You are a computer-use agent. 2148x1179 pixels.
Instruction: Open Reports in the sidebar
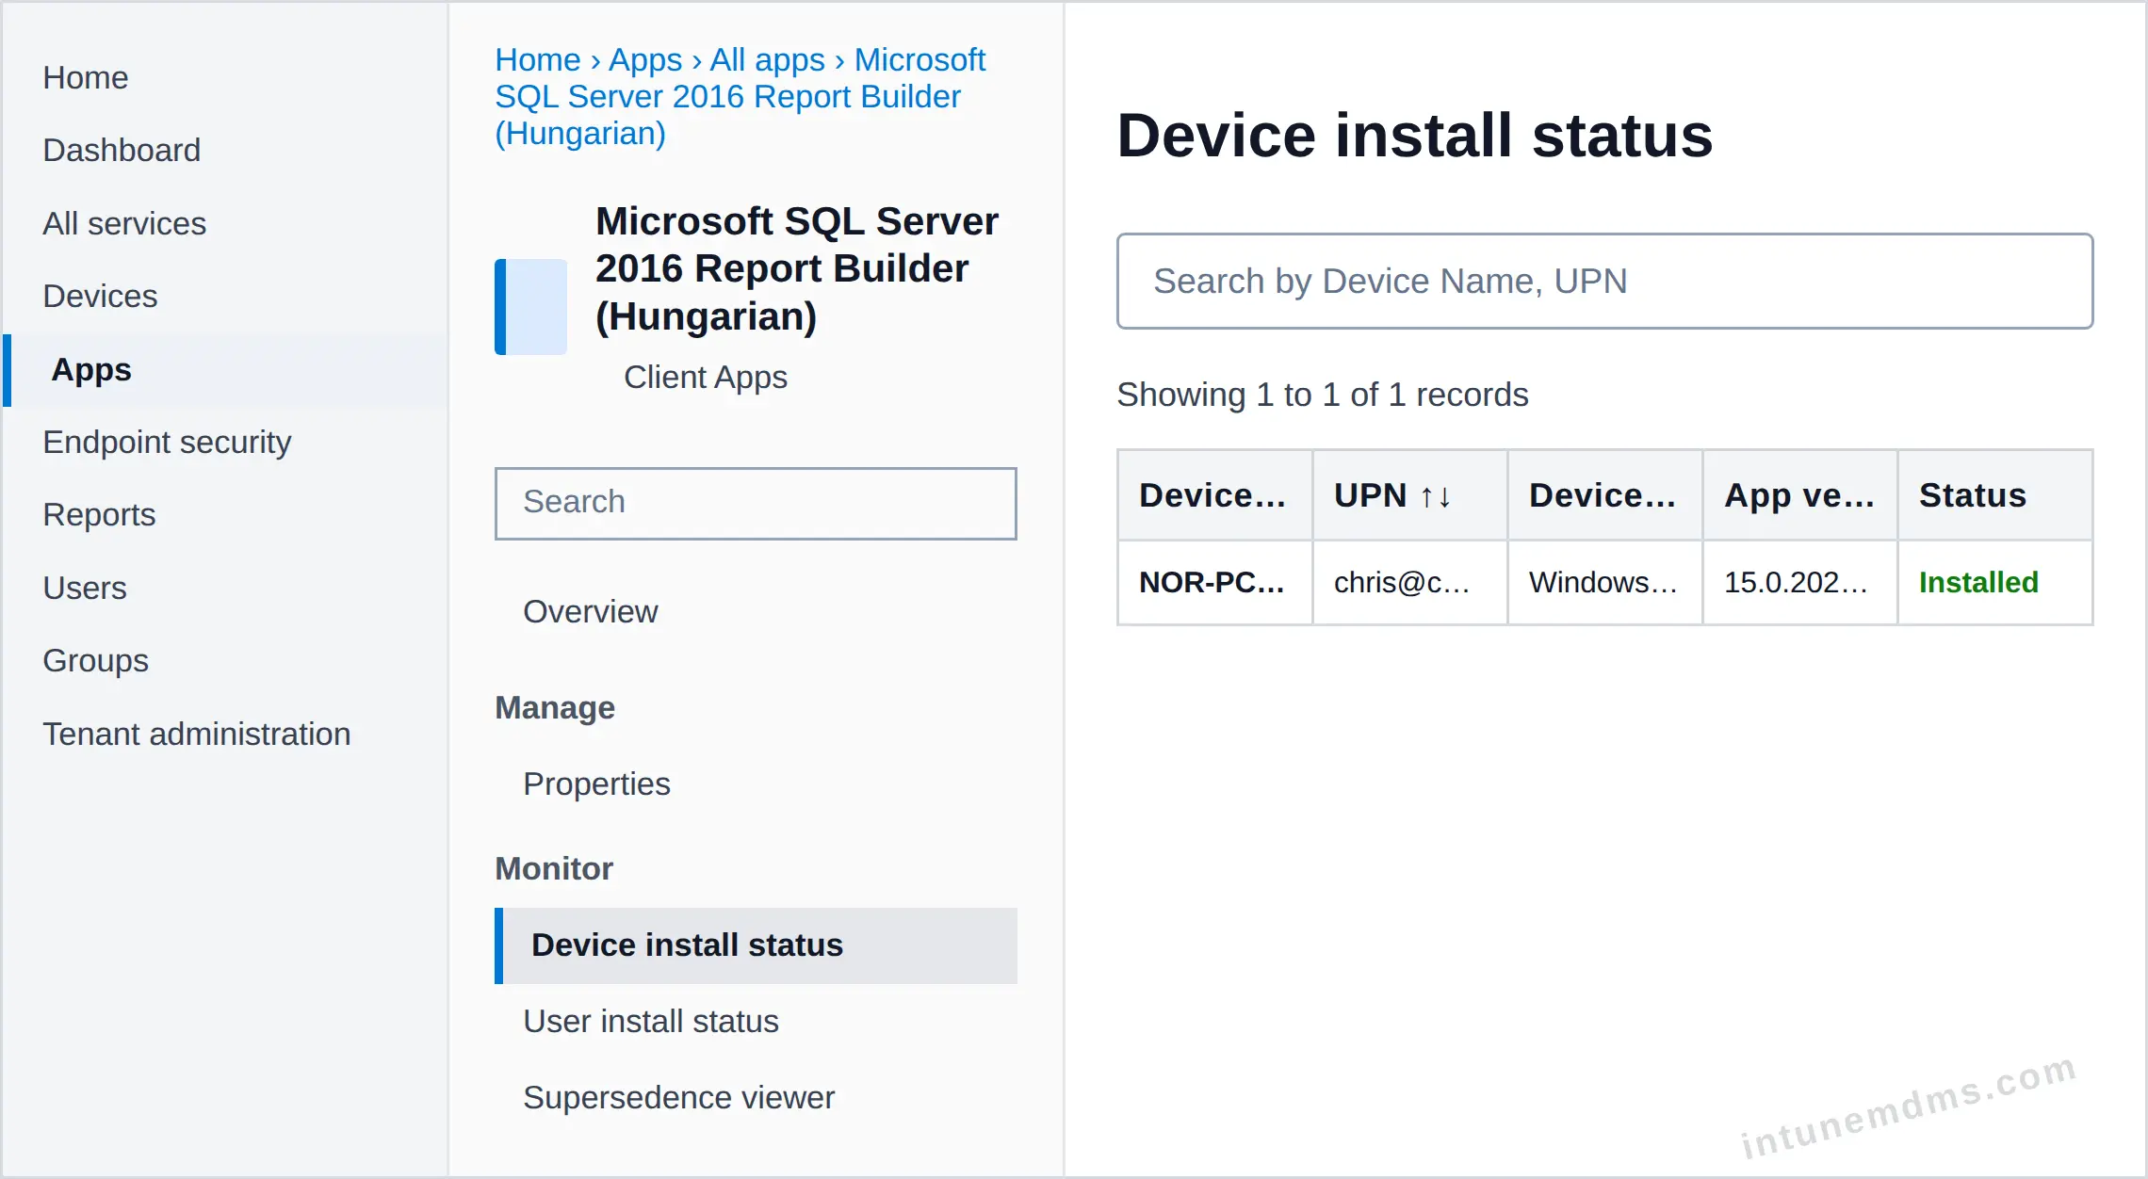(99, 514)
